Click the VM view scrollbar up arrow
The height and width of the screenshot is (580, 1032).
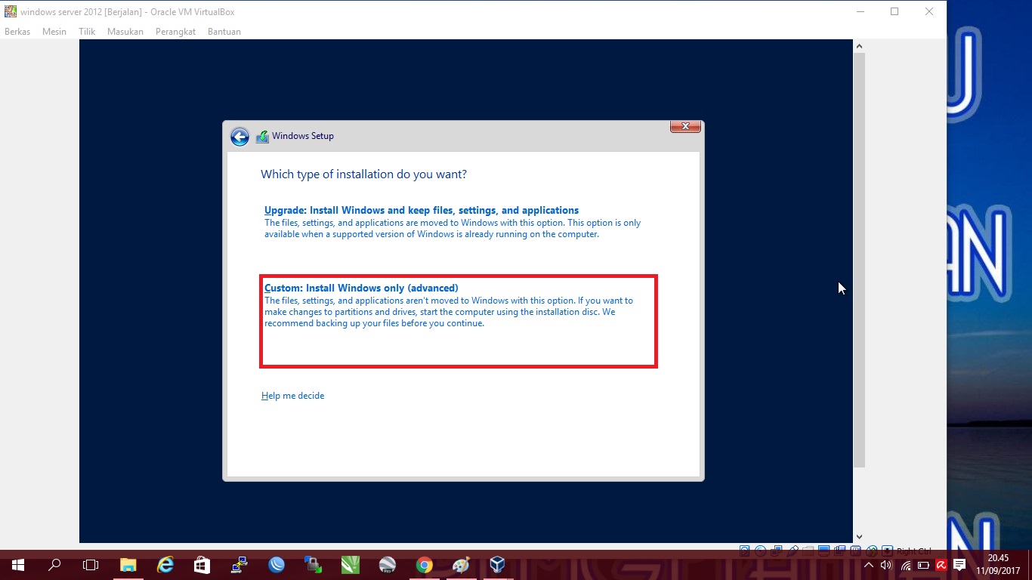[859, 47]
